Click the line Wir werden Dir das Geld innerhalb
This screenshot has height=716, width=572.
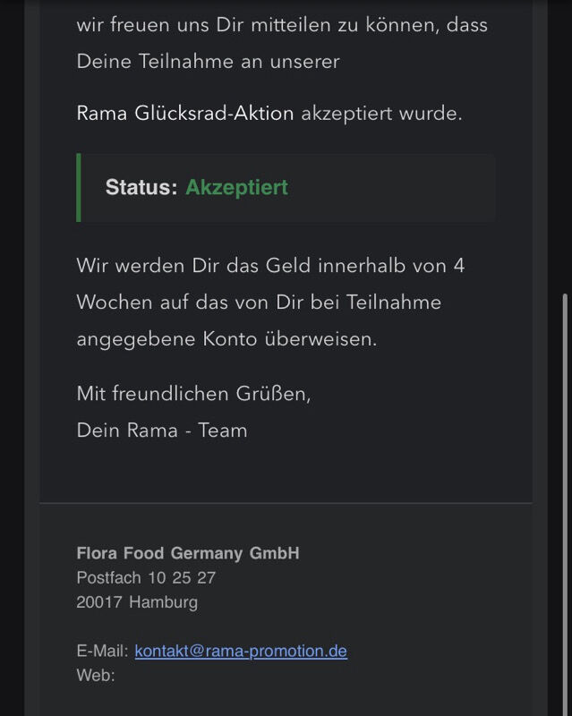[270, 265]
